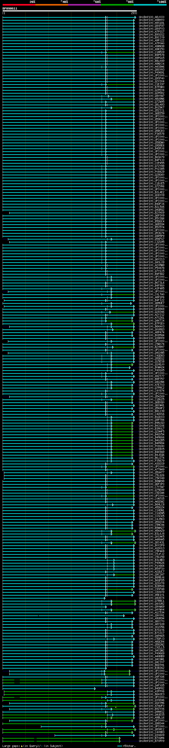Click label UniRef100_B2VRH7

151,347
